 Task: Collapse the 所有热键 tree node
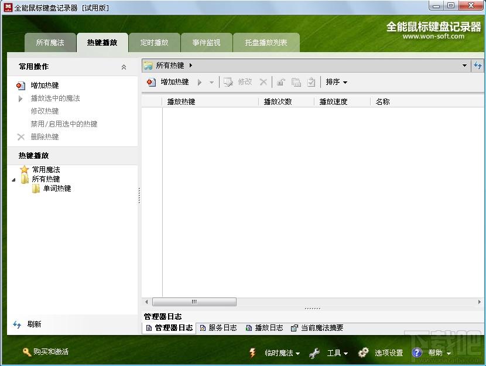13,180
